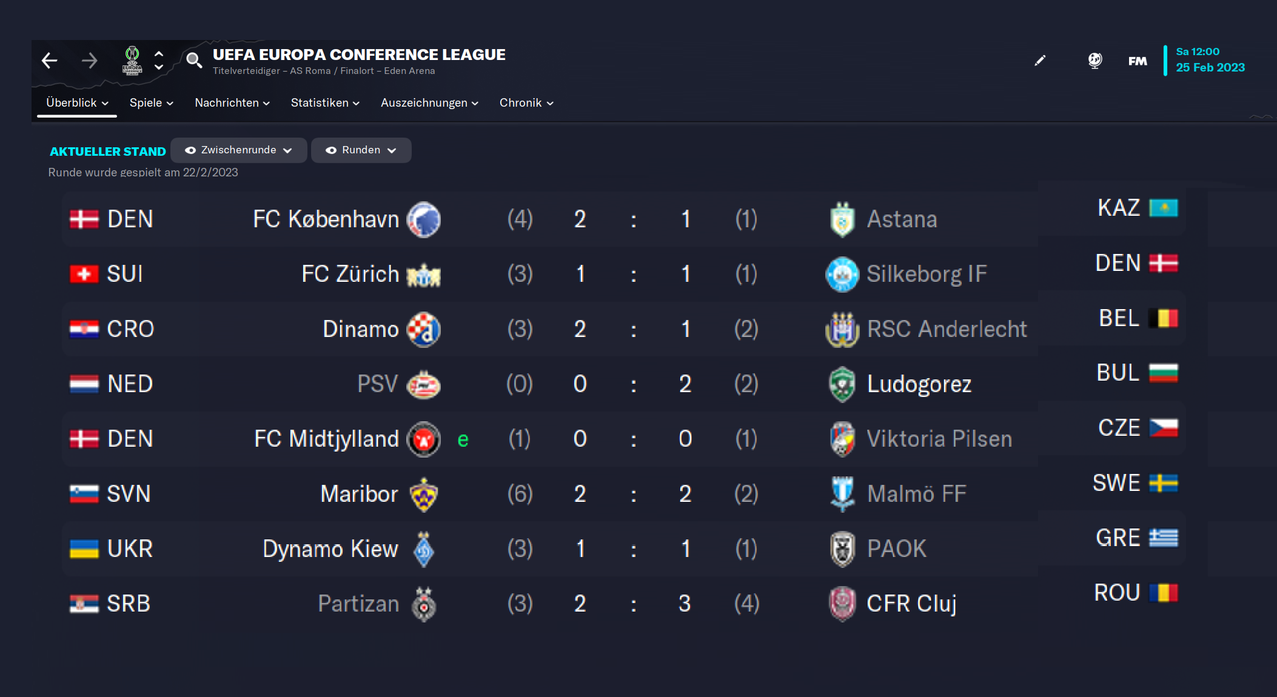Click the date 25 Feb 2023

click(1210, 67)
